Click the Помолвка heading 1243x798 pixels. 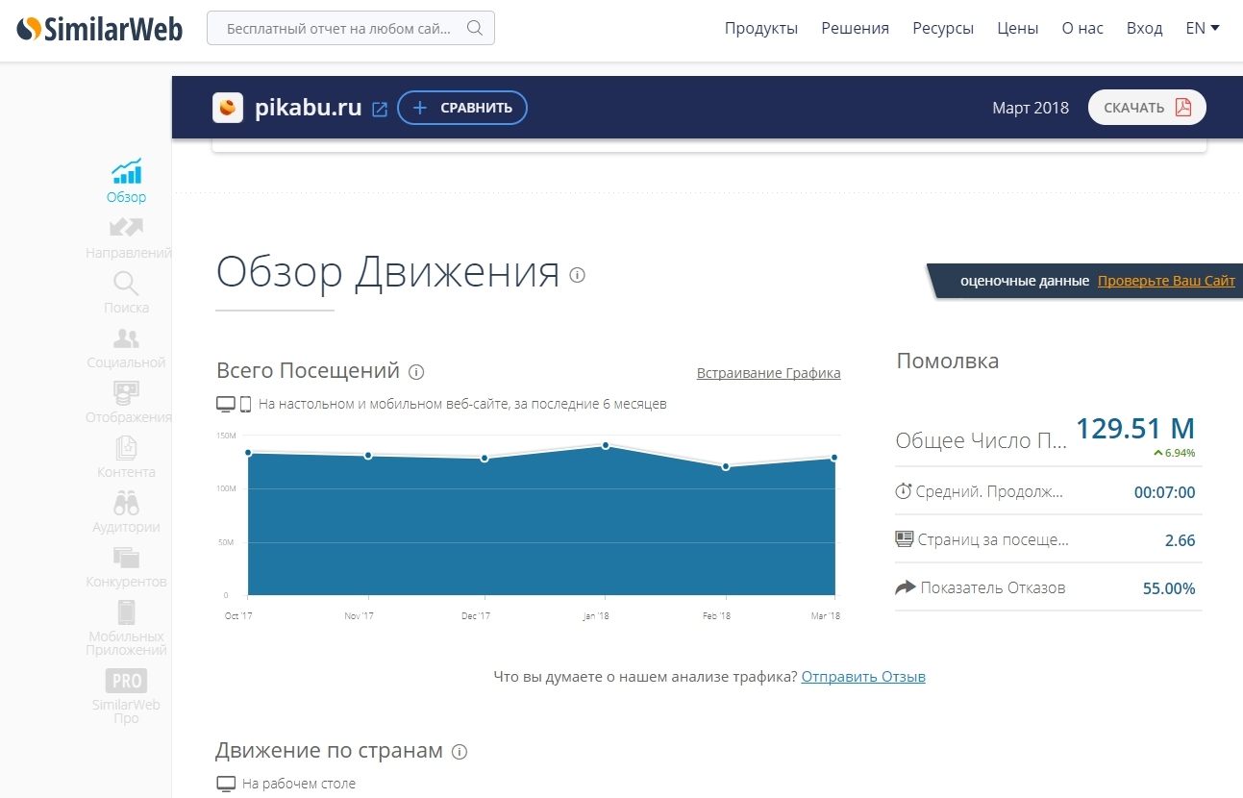coord(948,361)
